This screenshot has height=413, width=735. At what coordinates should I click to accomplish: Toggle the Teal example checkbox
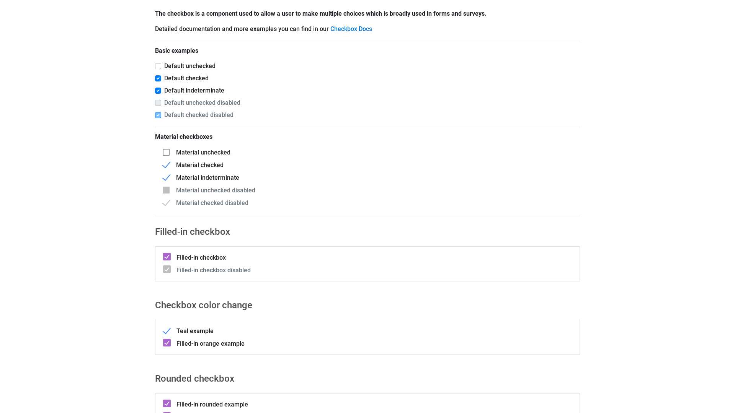pos(167,331)
